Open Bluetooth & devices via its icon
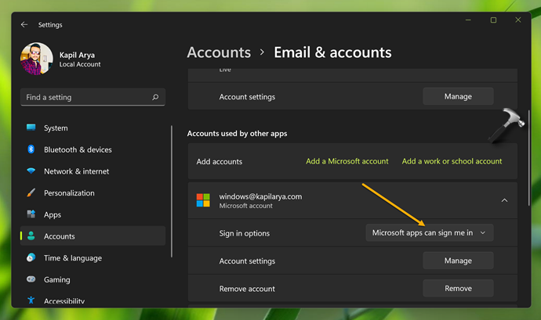The height and width of the screenshot is (320, 541). pyautogui.click(x=31, y=149)
